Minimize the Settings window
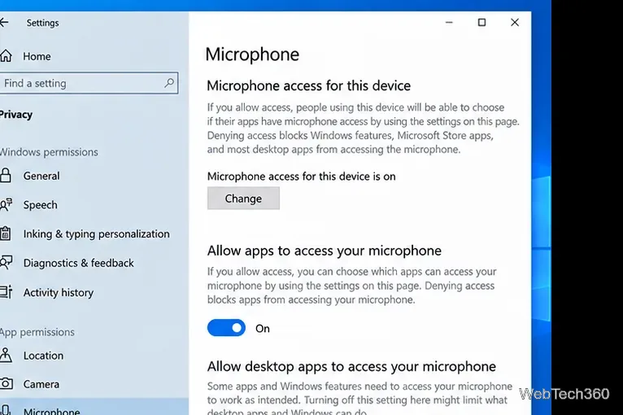The image size is (623, 415). pos(449,22)
